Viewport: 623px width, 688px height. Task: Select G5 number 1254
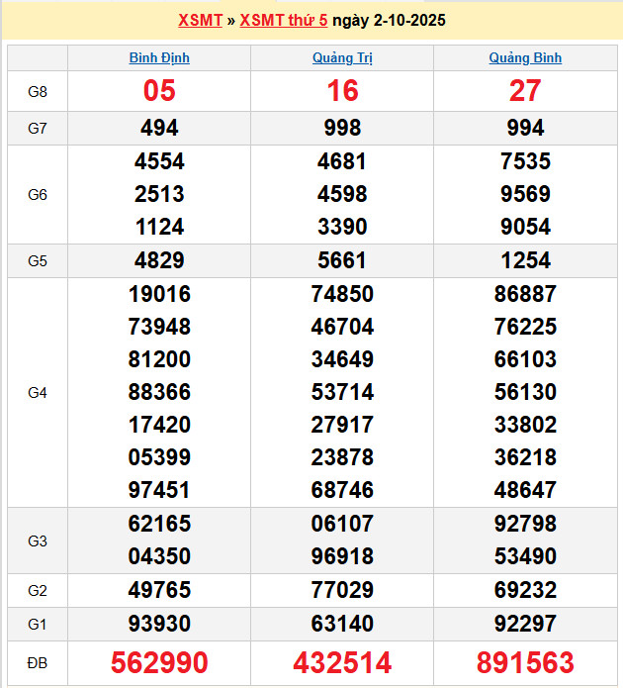pyautogui.click(x=525, y=261)
